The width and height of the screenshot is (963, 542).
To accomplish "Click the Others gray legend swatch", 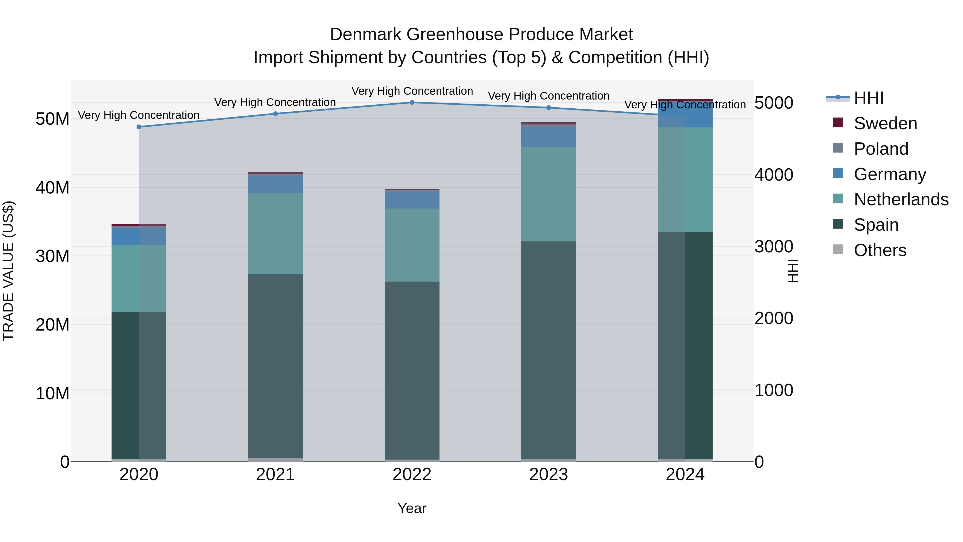I will click(x=838, y=249).
